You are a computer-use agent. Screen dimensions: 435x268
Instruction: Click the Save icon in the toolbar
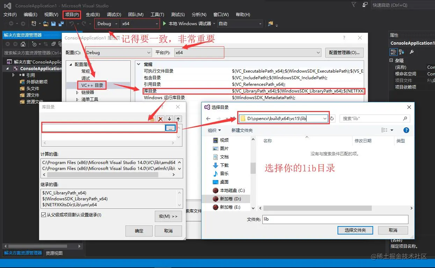[53, 24]
